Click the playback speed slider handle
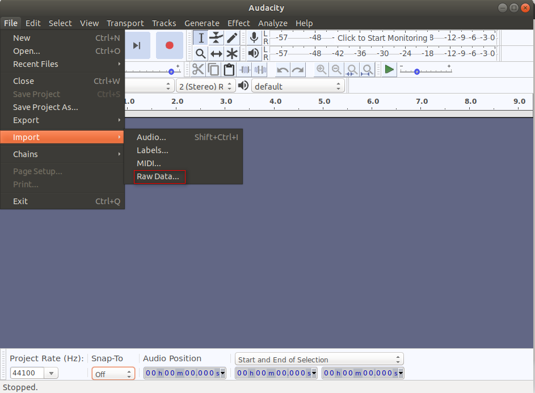This screenshot has height=393, width=535. [416, 71]
